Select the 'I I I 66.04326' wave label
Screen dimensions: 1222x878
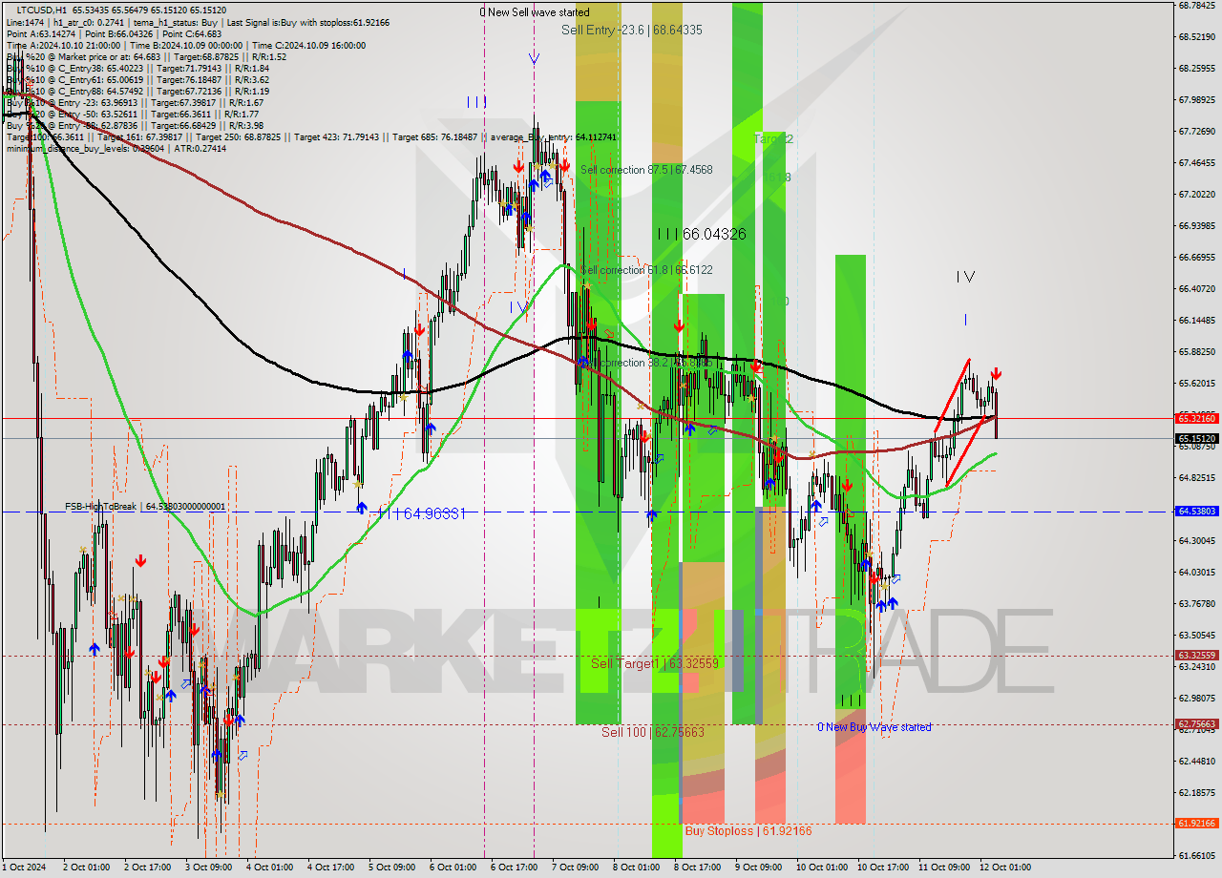tap(701, 234)
